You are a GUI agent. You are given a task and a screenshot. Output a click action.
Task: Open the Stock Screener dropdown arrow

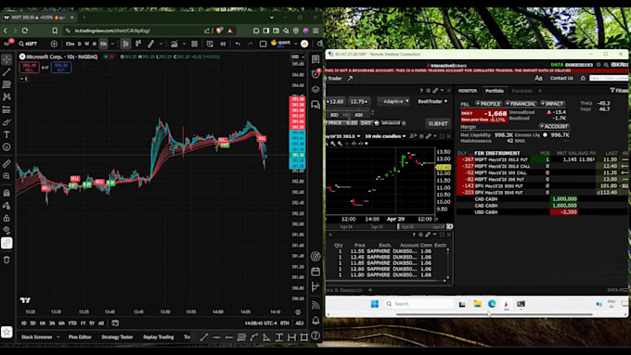point(58,336)
